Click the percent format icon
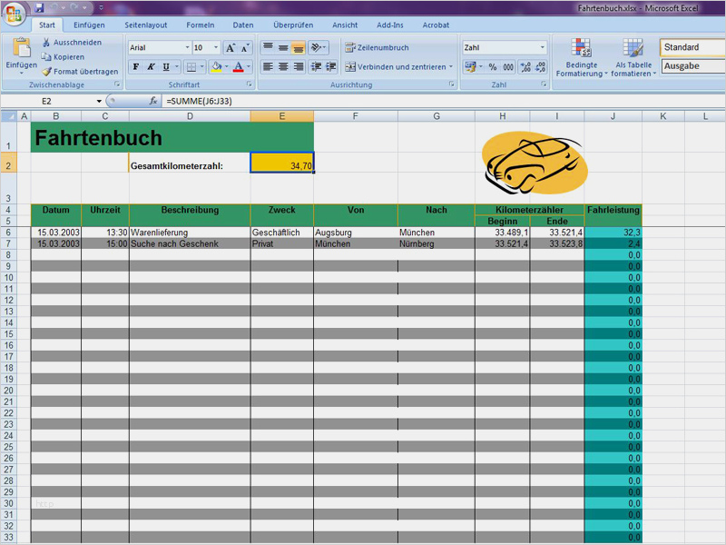Screen dimensions: 726x545 [x=493, y=67]
